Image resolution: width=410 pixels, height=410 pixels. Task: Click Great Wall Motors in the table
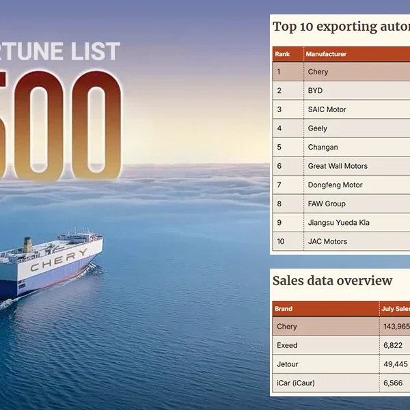pos(338,166)
